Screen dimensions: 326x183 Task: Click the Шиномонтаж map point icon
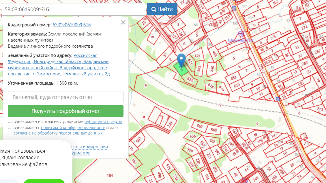coord(241,34)
